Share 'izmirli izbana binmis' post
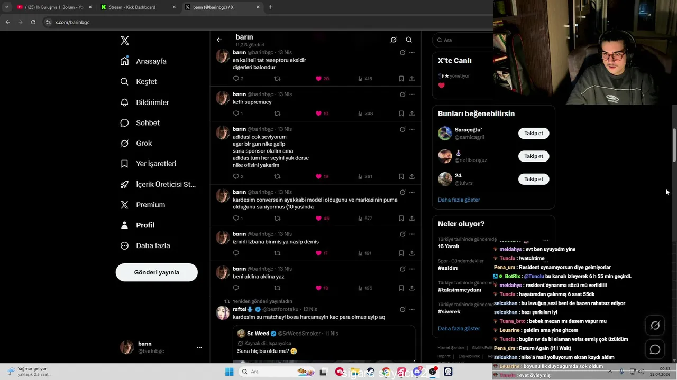Viewport: 677px width, 380px height. pos(412,253)
